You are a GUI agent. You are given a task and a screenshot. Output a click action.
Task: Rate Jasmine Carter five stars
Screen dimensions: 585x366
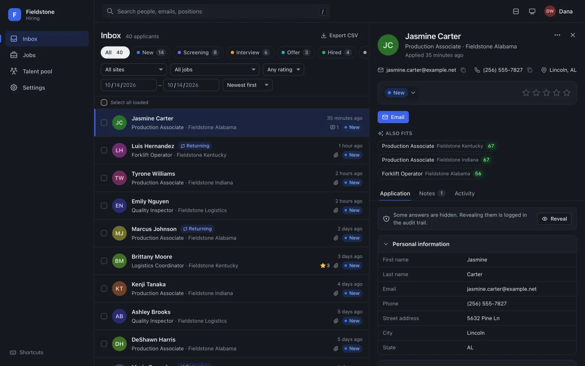tap(567, 93)
